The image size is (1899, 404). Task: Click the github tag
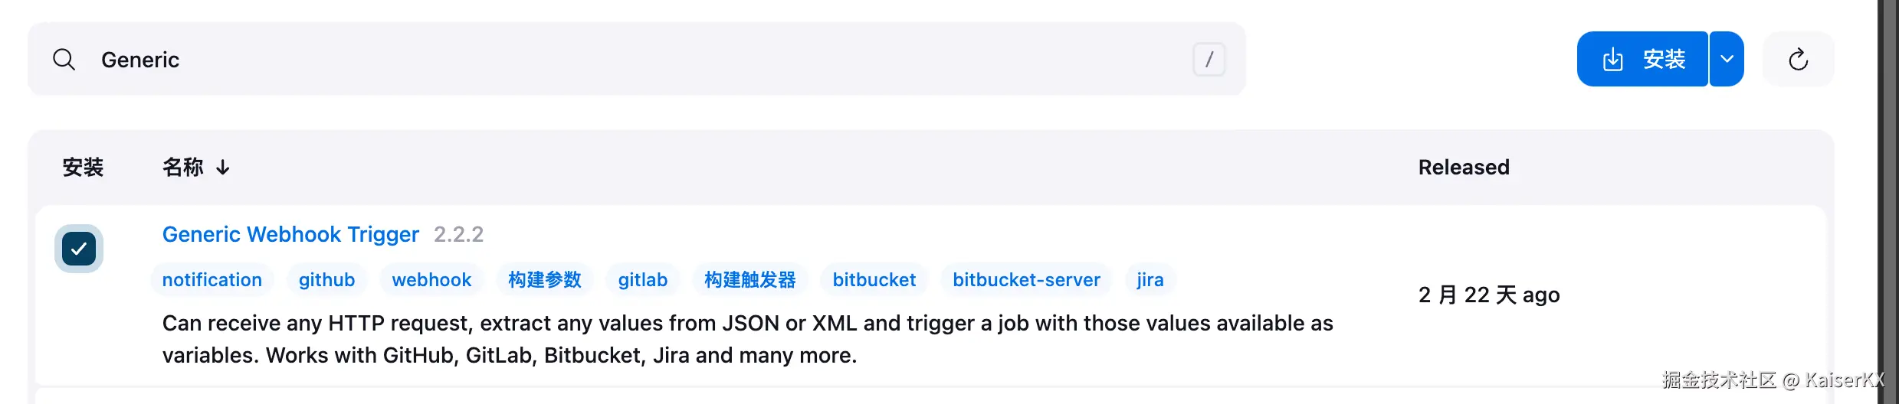326,280
